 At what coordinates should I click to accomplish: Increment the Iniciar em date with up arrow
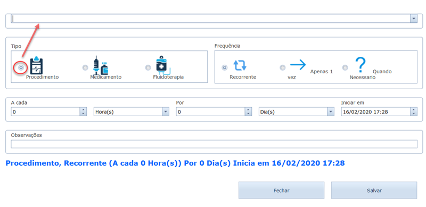(x=414, y=110)
